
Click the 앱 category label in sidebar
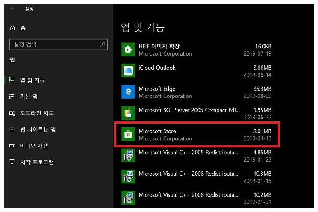coord(12,60)
